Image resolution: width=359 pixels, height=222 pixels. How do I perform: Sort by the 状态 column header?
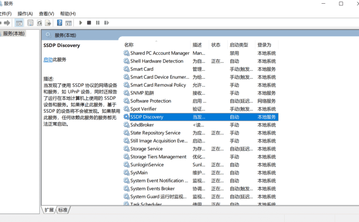216,45
